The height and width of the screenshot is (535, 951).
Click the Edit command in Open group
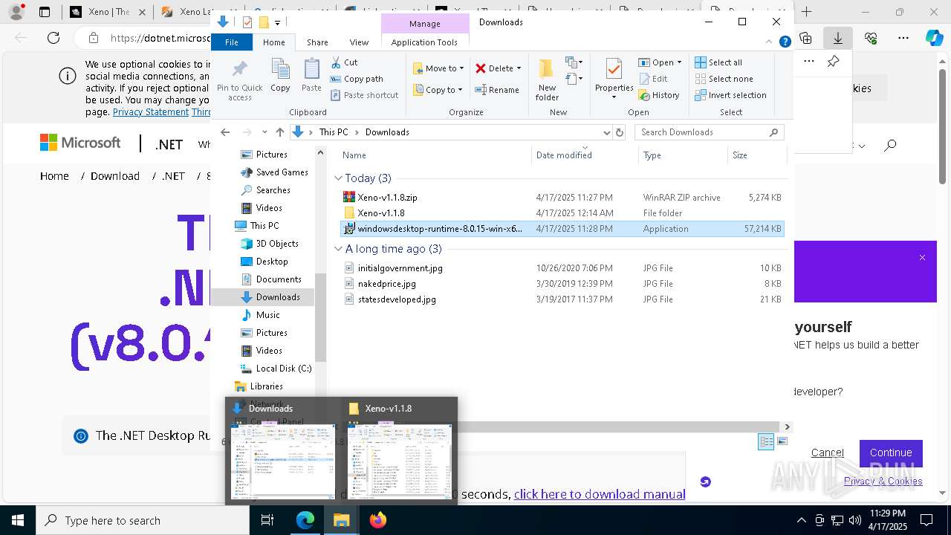pyautogui.click(x=652, y=79)
